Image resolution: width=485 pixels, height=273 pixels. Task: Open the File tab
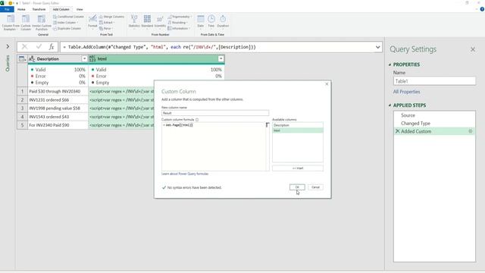(7, 9)
